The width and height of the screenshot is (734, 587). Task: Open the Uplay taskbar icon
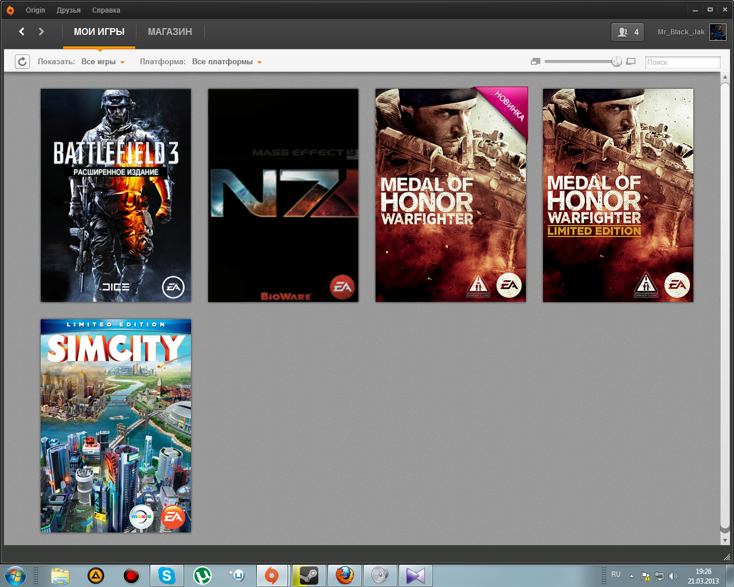pos(237,575)
